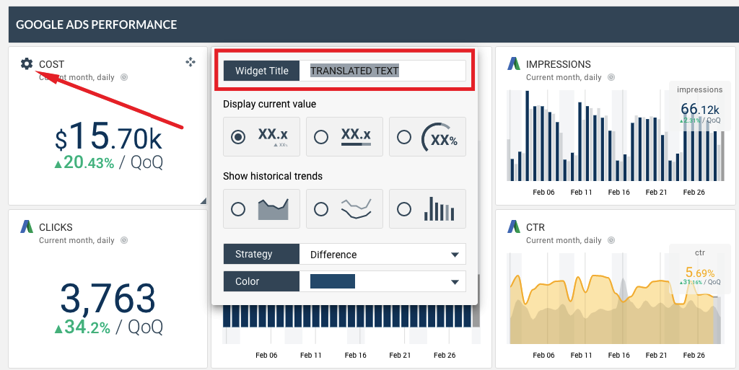The height and width of the screenshot is (370, 739).
Task: Open the COST widget settings gear
Action: point(27,63)
